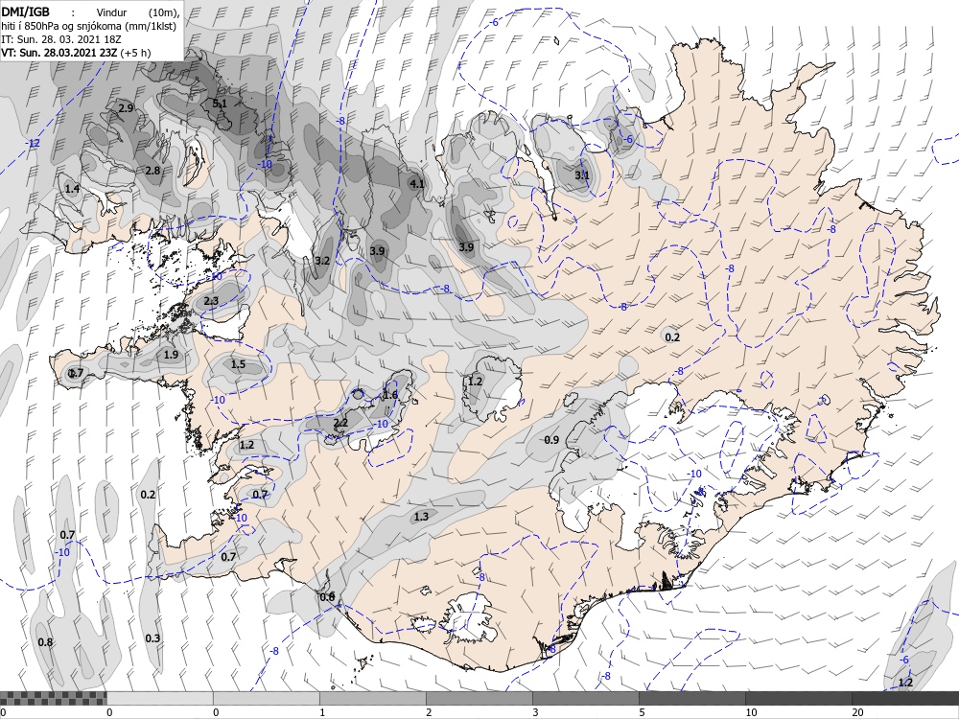Click the 0.9 snowfall value
Image resolution: width=959 pixels, height=719 pixels.
551,440
